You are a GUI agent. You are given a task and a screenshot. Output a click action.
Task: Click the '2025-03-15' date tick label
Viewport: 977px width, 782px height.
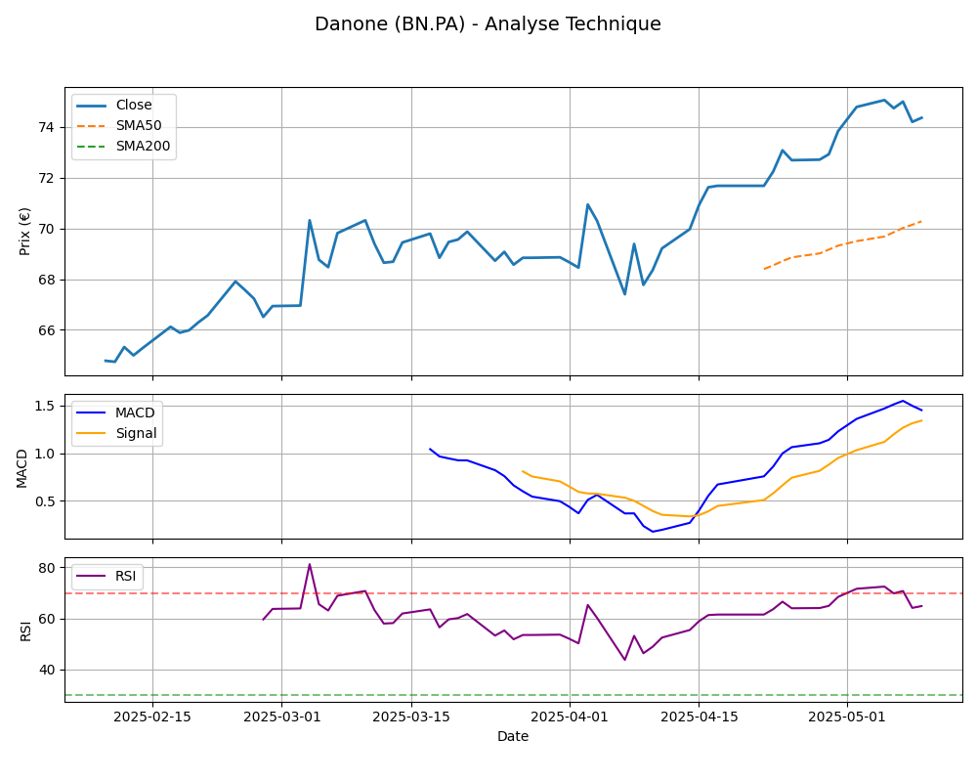coord(411,717)
